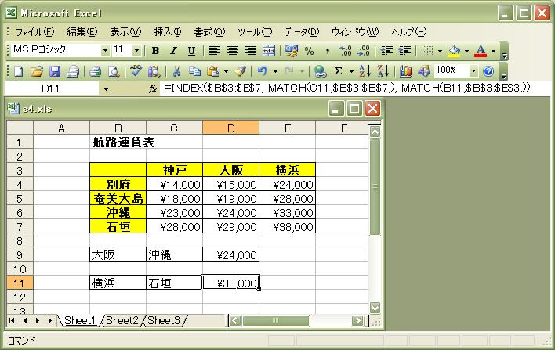Apply currency style format
The width and height of the screenshot is (555, 350).
coord(292,51)
